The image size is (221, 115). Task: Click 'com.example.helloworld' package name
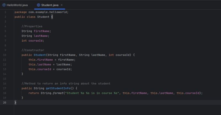click(48, 12)
